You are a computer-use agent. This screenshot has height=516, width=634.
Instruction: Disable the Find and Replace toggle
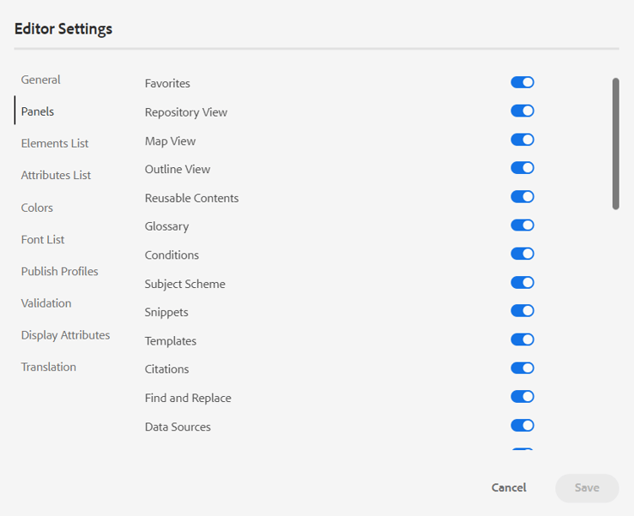(x=522, y=397)
